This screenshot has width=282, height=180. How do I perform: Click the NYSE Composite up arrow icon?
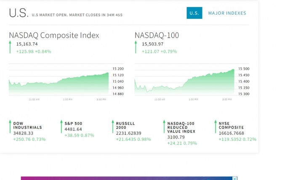click(215, 127)
